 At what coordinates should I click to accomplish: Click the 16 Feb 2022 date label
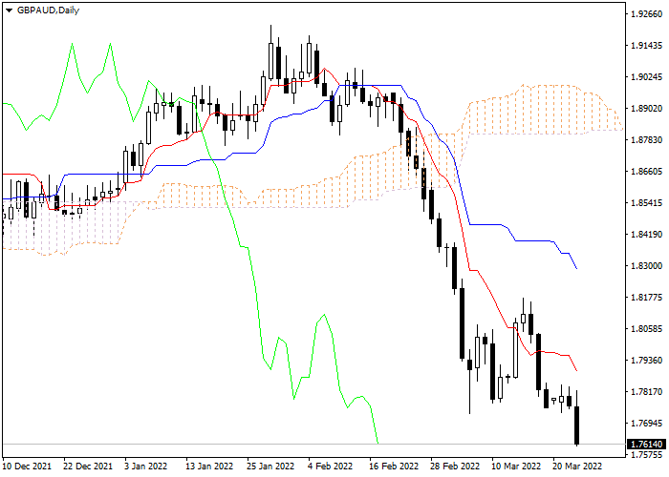click(x=394, y=467)
